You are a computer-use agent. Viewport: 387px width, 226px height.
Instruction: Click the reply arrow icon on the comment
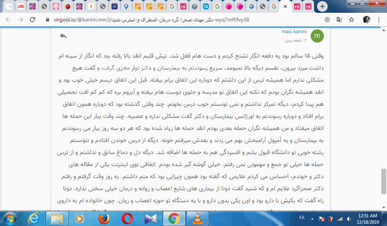[x=63, y=36]
